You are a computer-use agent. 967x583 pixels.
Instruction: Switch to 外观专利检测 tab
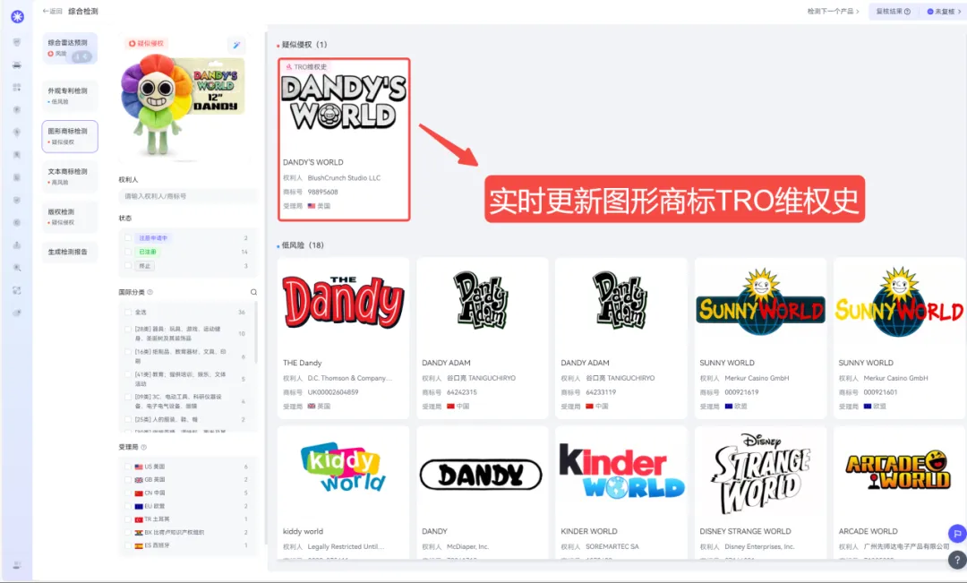click(x=70, y=96)
